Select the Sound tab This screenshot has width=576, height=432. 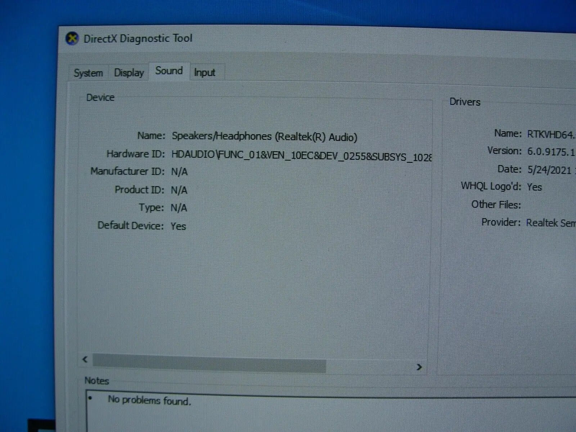pyautogui.click(x=169, y=71)
